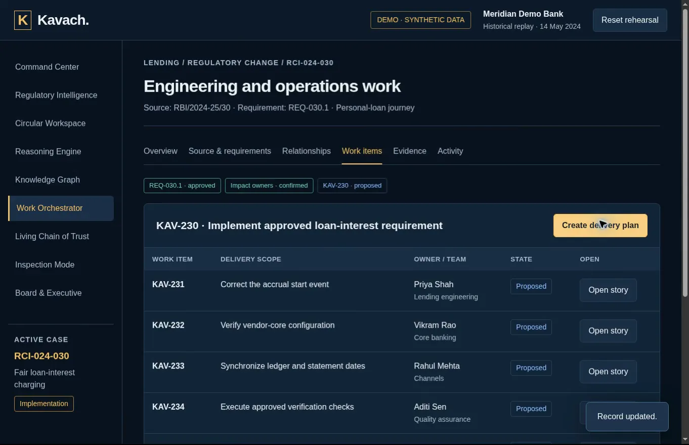Screen dimensions: 689x445
Task: Click 'Quality assurance' team text
Action: point(442,420)
